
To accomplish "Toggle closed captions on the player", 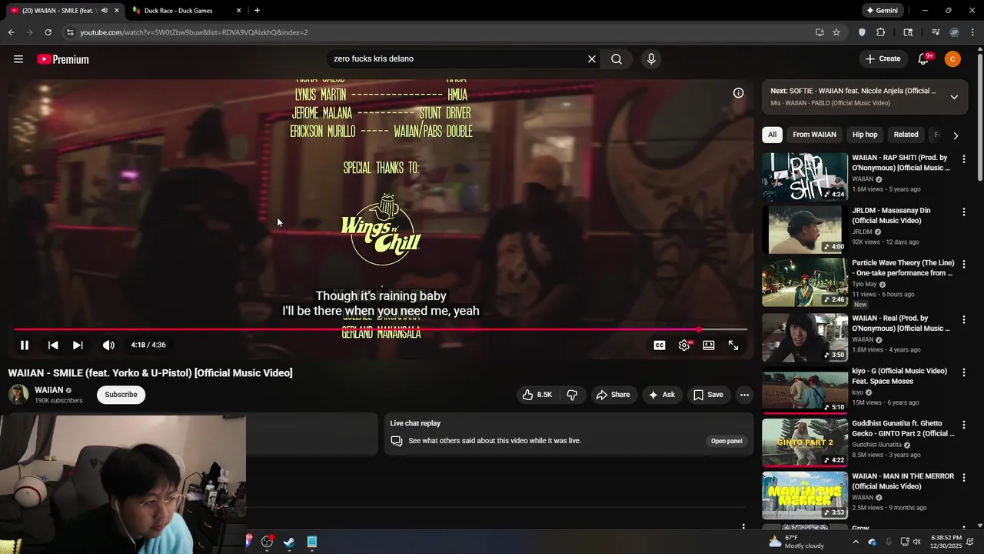I will tap(660, 345).
